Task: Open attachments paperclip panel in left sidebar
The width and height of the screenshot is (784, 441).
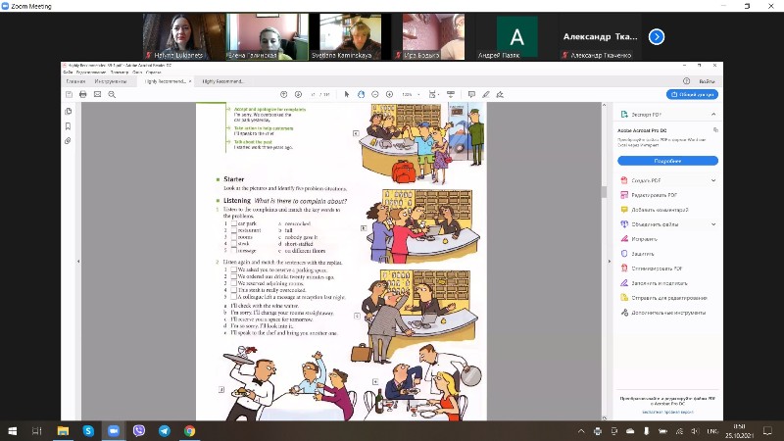Action: (x=68, y=141)
